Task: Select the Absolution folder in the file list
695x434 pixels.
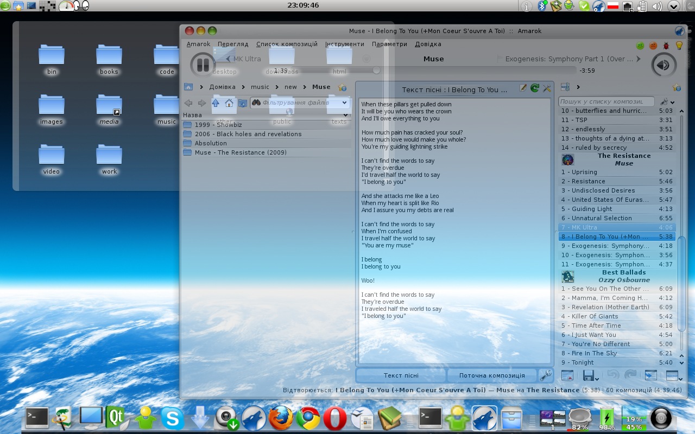Action: coord(211,143)
